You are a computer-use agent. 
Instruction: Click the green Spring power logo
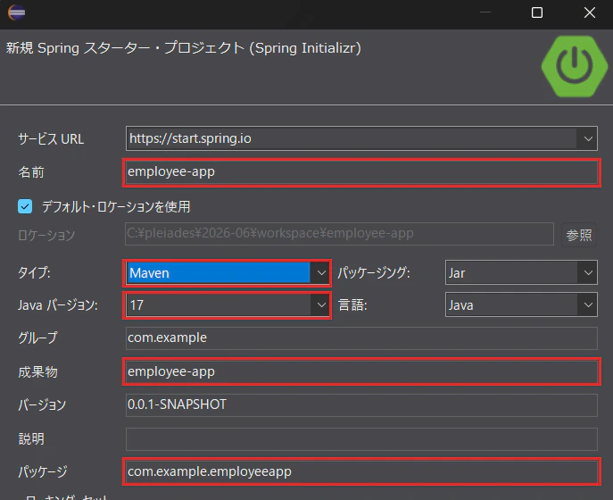click(575, 66)
